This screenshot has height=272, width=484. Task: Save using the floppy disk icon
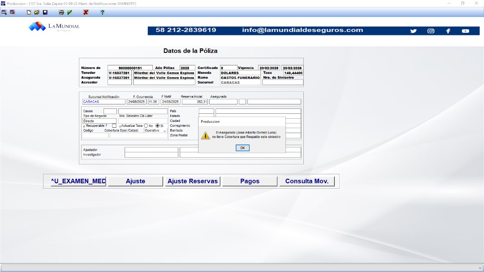click(45, 12)
